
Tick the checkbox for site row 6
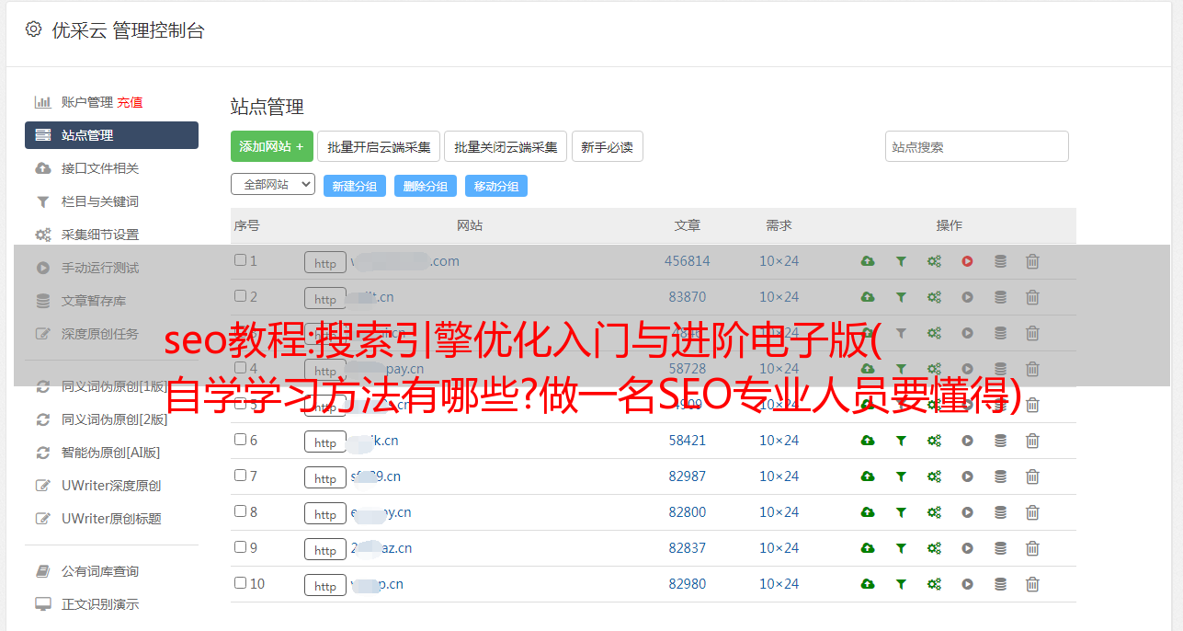pos(240,440)
